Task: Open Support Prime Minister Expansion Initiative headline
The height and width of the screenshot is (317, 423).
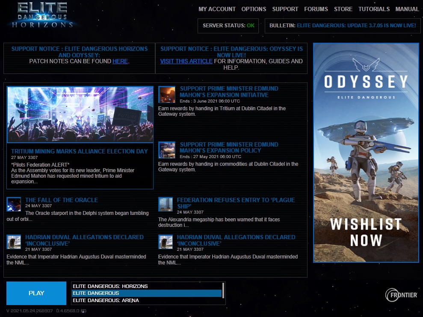Action: (229, 92)
